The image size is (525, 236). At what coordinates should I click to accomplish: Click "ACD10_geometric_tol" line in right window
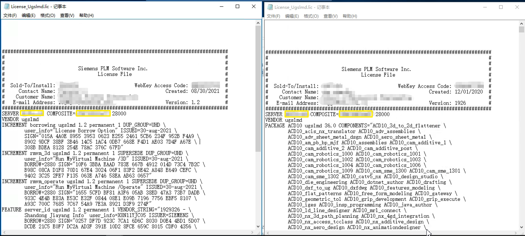(377, 199)
